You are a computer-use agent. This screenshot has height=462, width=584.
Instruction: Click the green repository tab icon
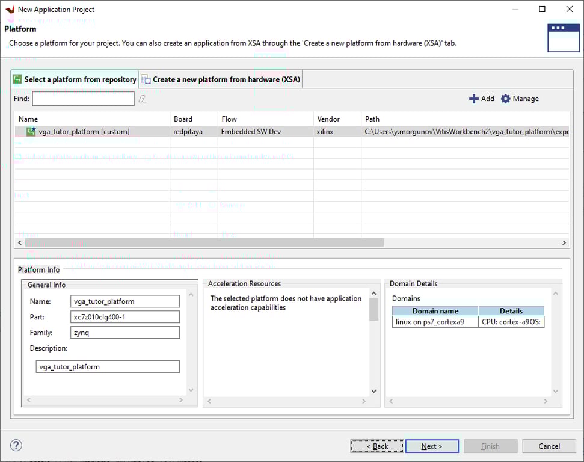pos(17,79)
